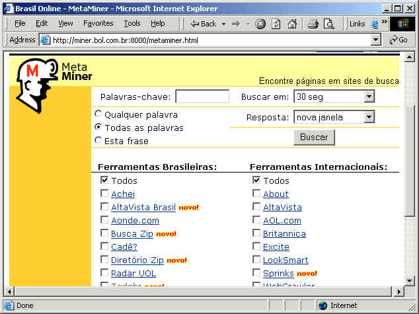Screen dimensions: 419x314
Task: Click into the Palavras-chave text field
Action: (x=202, y=97)
